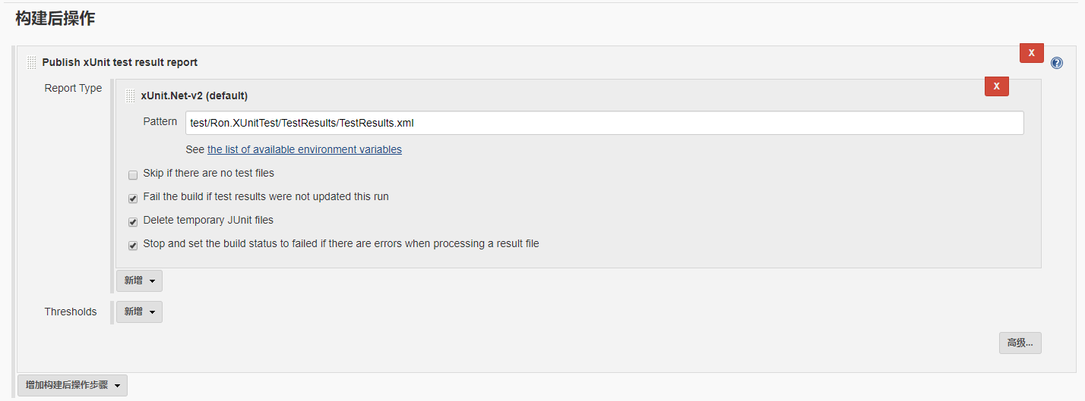Open help for Publish xUnit report
Viewport: 1085px width, 401px height.
click(1056, 63)
